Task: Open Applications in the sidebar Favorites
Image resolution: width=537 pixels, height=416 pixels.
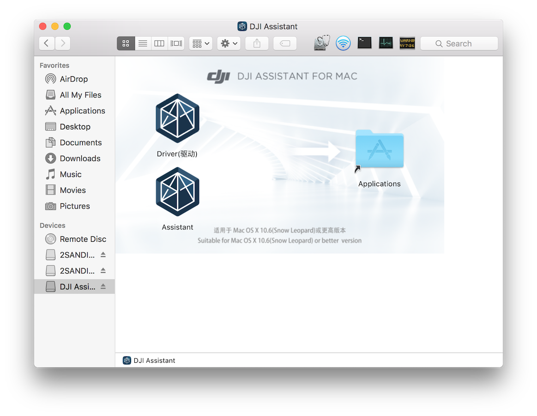Action: (x=74, y=111)
